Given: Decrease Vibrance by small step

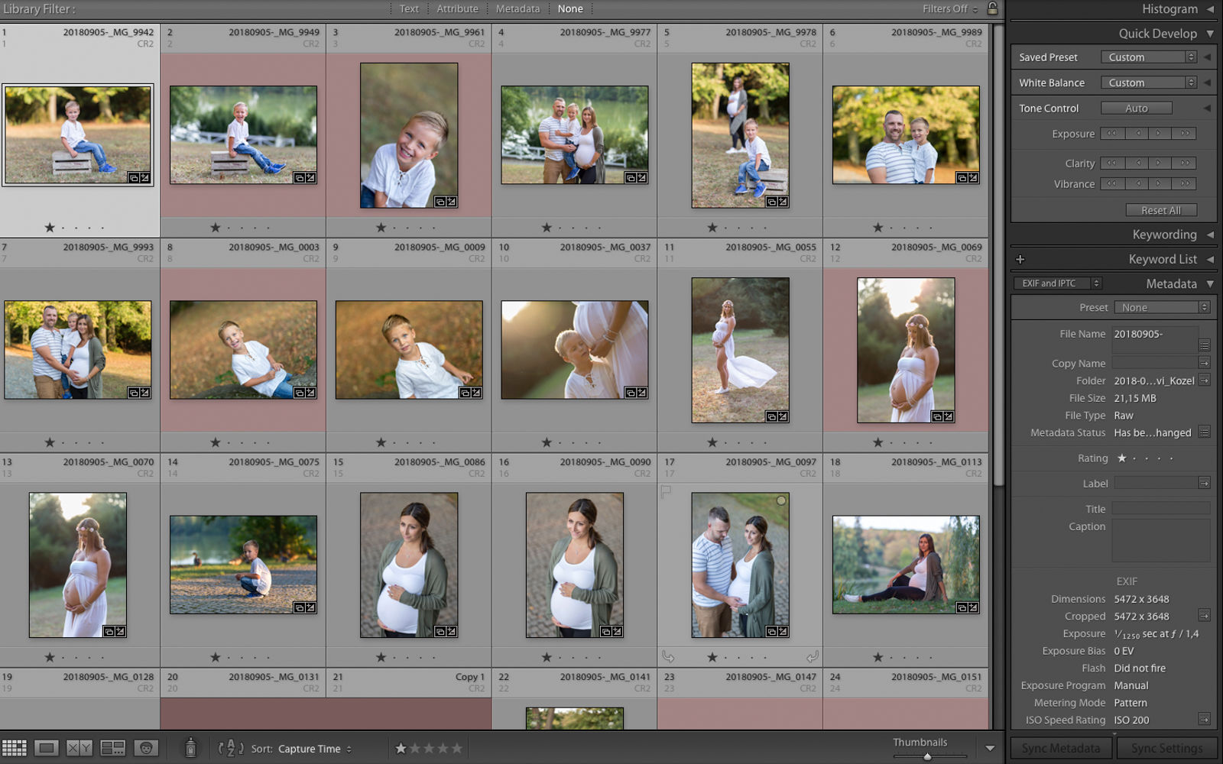Looking at the screenshot, I should pos(1137,183).
